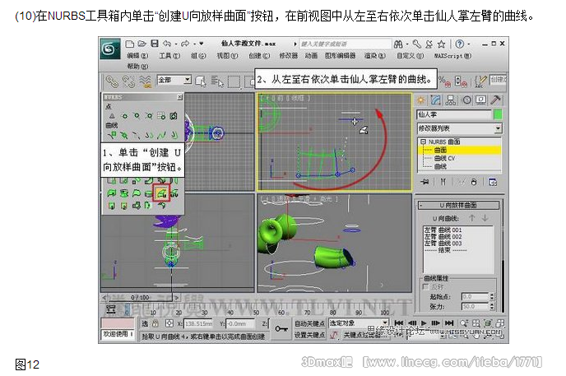Open the Help icon dropdown arrow

[x=469, y=44]
